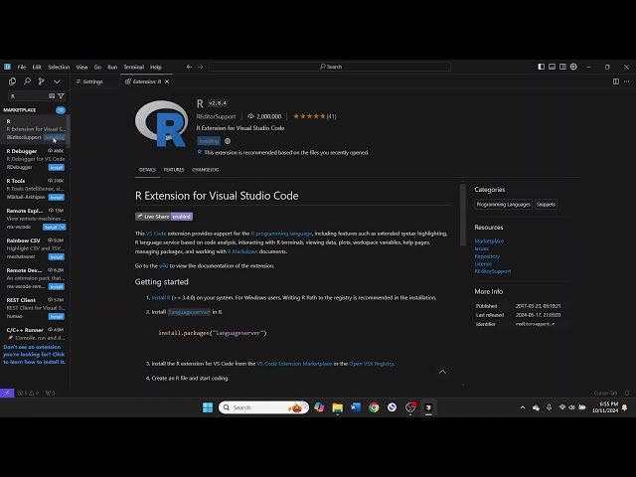Open the Marketplace resource link
636x477 pixels.
tap(489, 240)
